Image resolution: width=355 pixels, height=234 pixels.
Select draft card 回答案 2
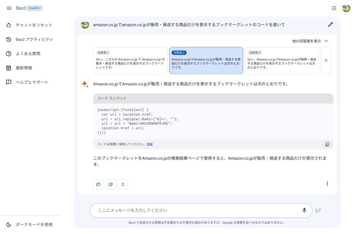[206, 60]
